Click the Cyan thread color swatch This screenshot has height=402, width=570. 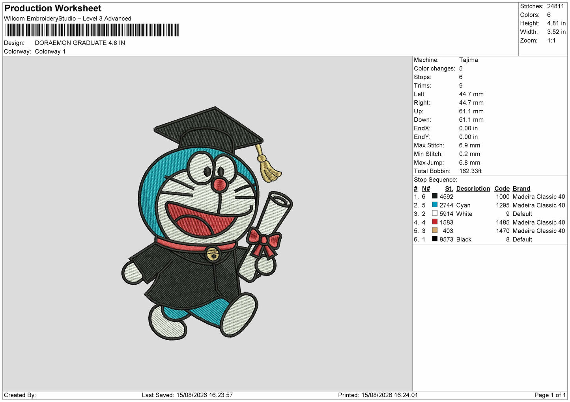click(x=435, y=205)
